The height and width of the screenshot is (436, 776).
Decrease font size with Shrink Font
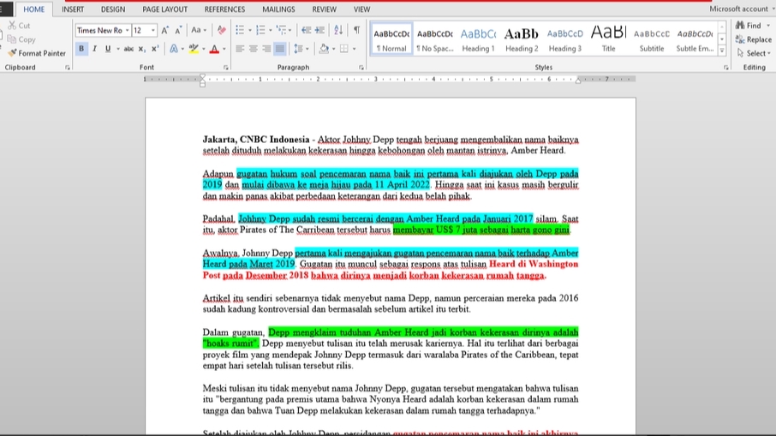[179, 30]
